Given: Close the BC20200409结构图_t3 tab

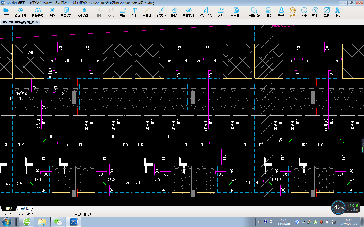Looking at the screenshot, I should click(x=37, y=22).
